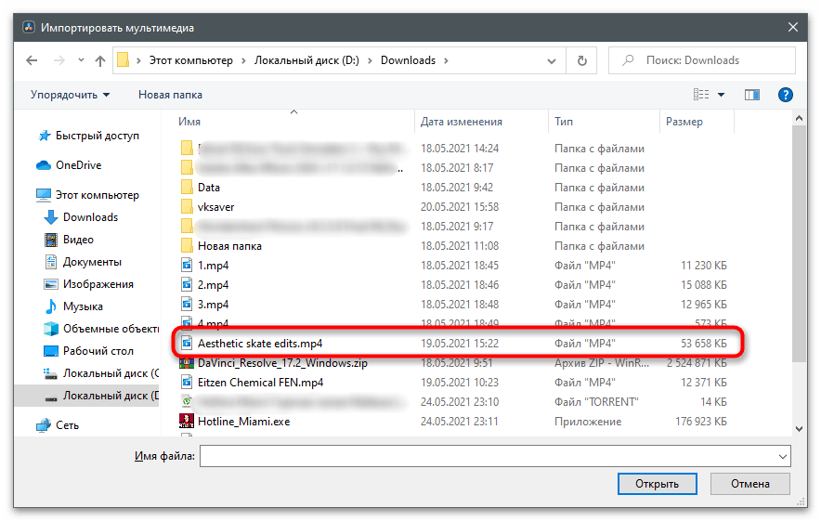Expand the Упорядочить dropdown menu
The image size is (821, 521).
[70, 95]
